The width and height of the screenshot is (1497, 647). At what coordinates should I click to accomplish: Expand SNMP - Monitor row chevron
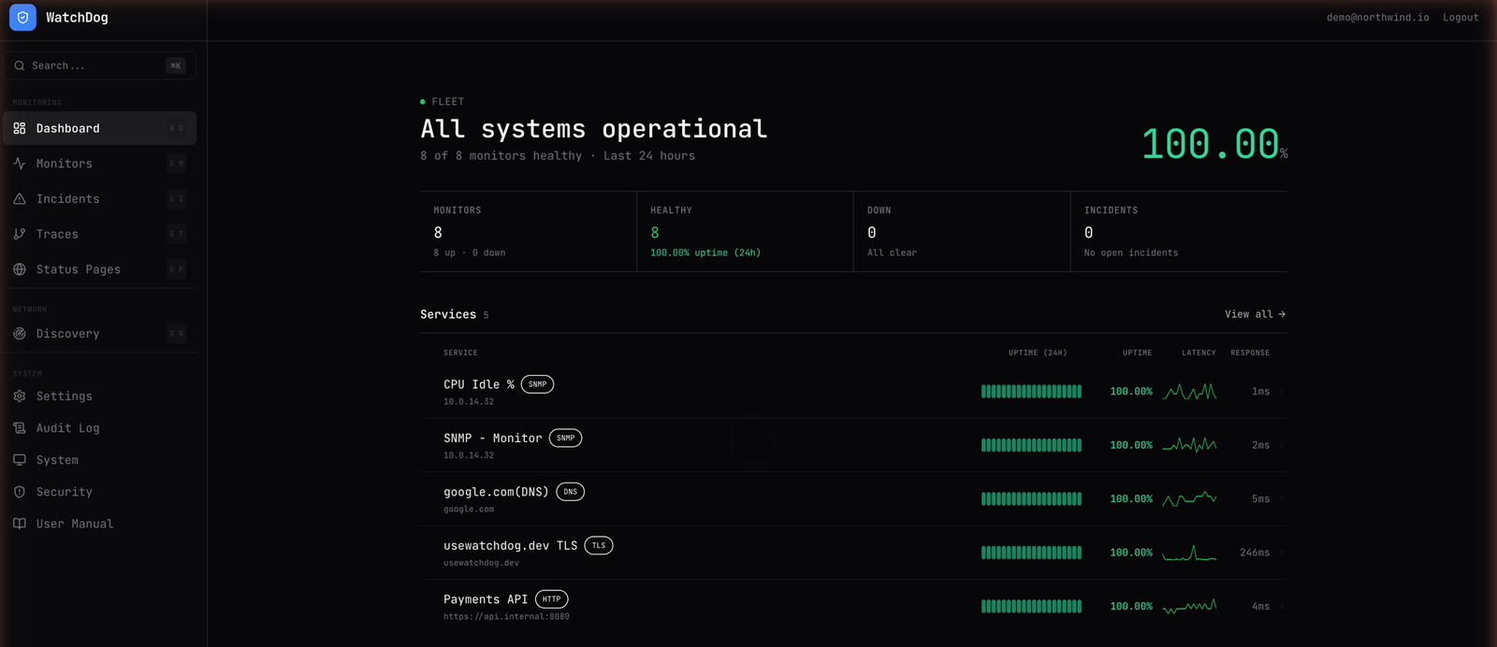point(1282,445)
